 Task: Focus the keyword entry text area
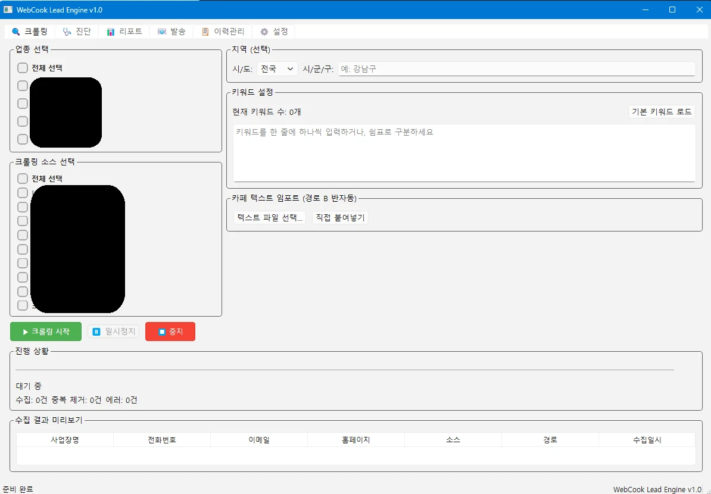coord(464,153)
